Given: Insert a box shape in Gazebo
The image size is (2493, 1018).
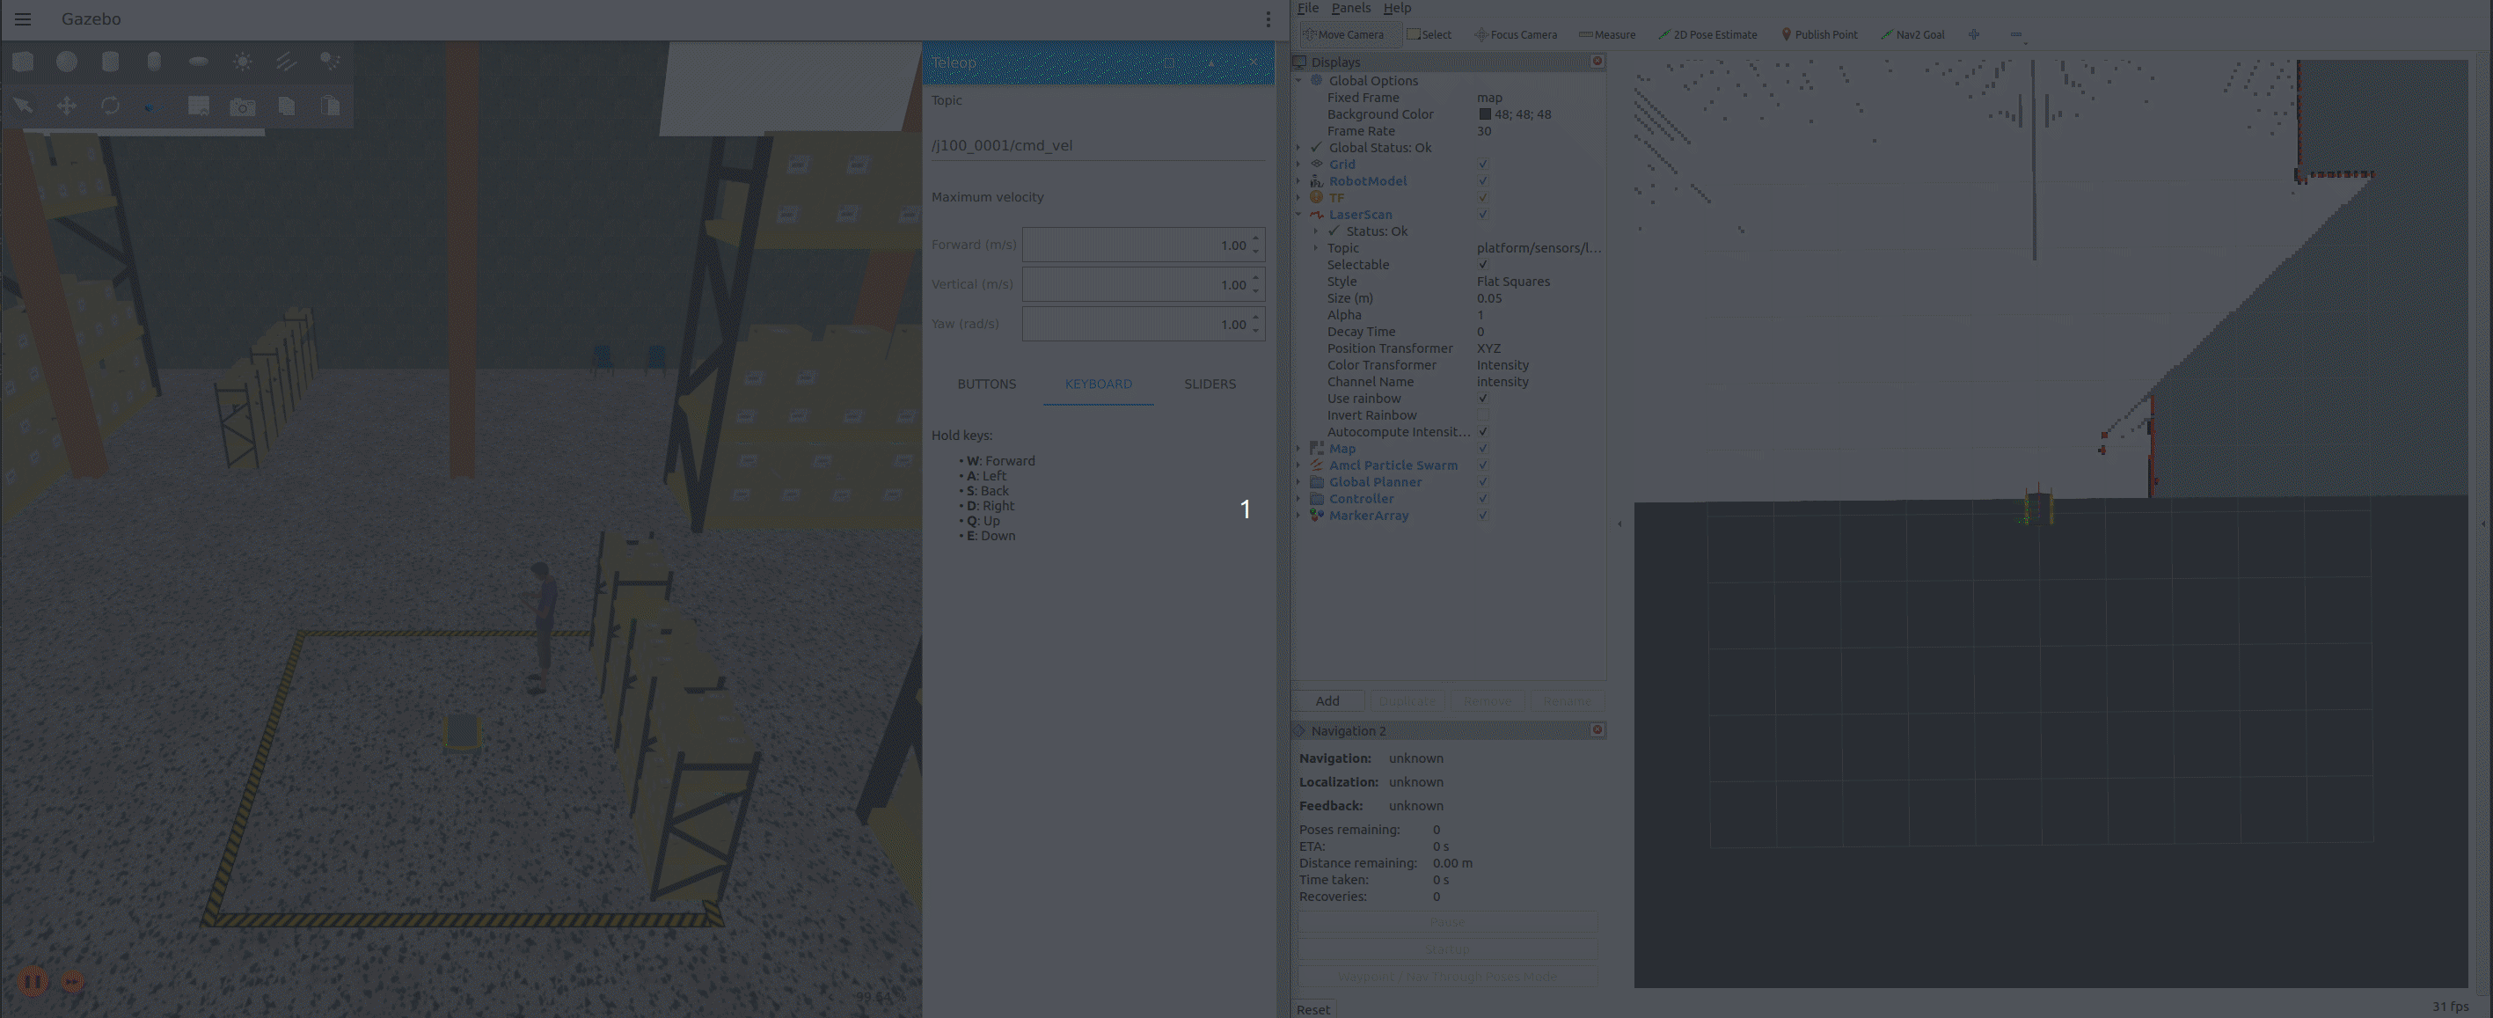Looking at the screenshot, I should coord(23,62).
